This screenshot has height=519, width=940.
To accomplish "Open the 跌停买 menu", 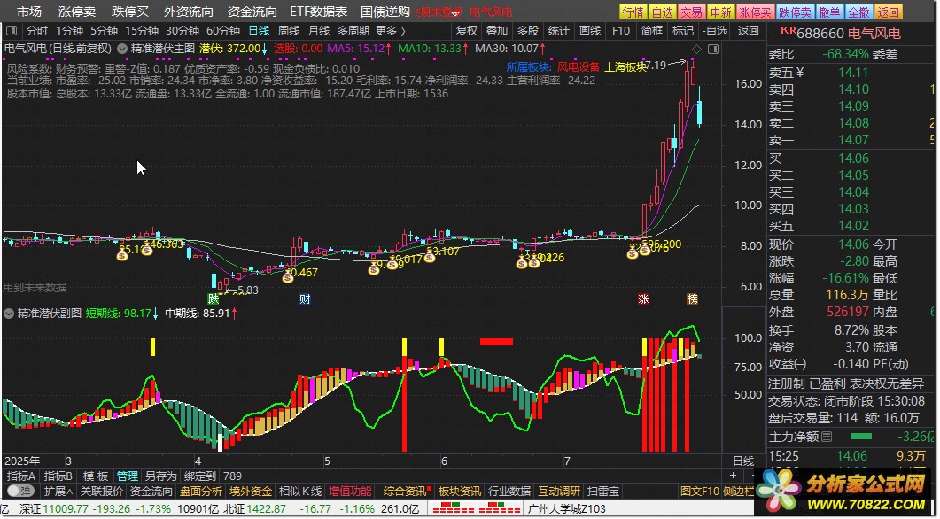I will [x=130, y=12].
